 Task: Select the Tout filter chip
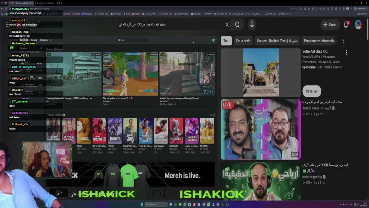tap(226, 41)
